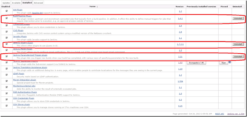Open the Monitoring external jobs link
The image size is (247, 117).
[24, 86]
